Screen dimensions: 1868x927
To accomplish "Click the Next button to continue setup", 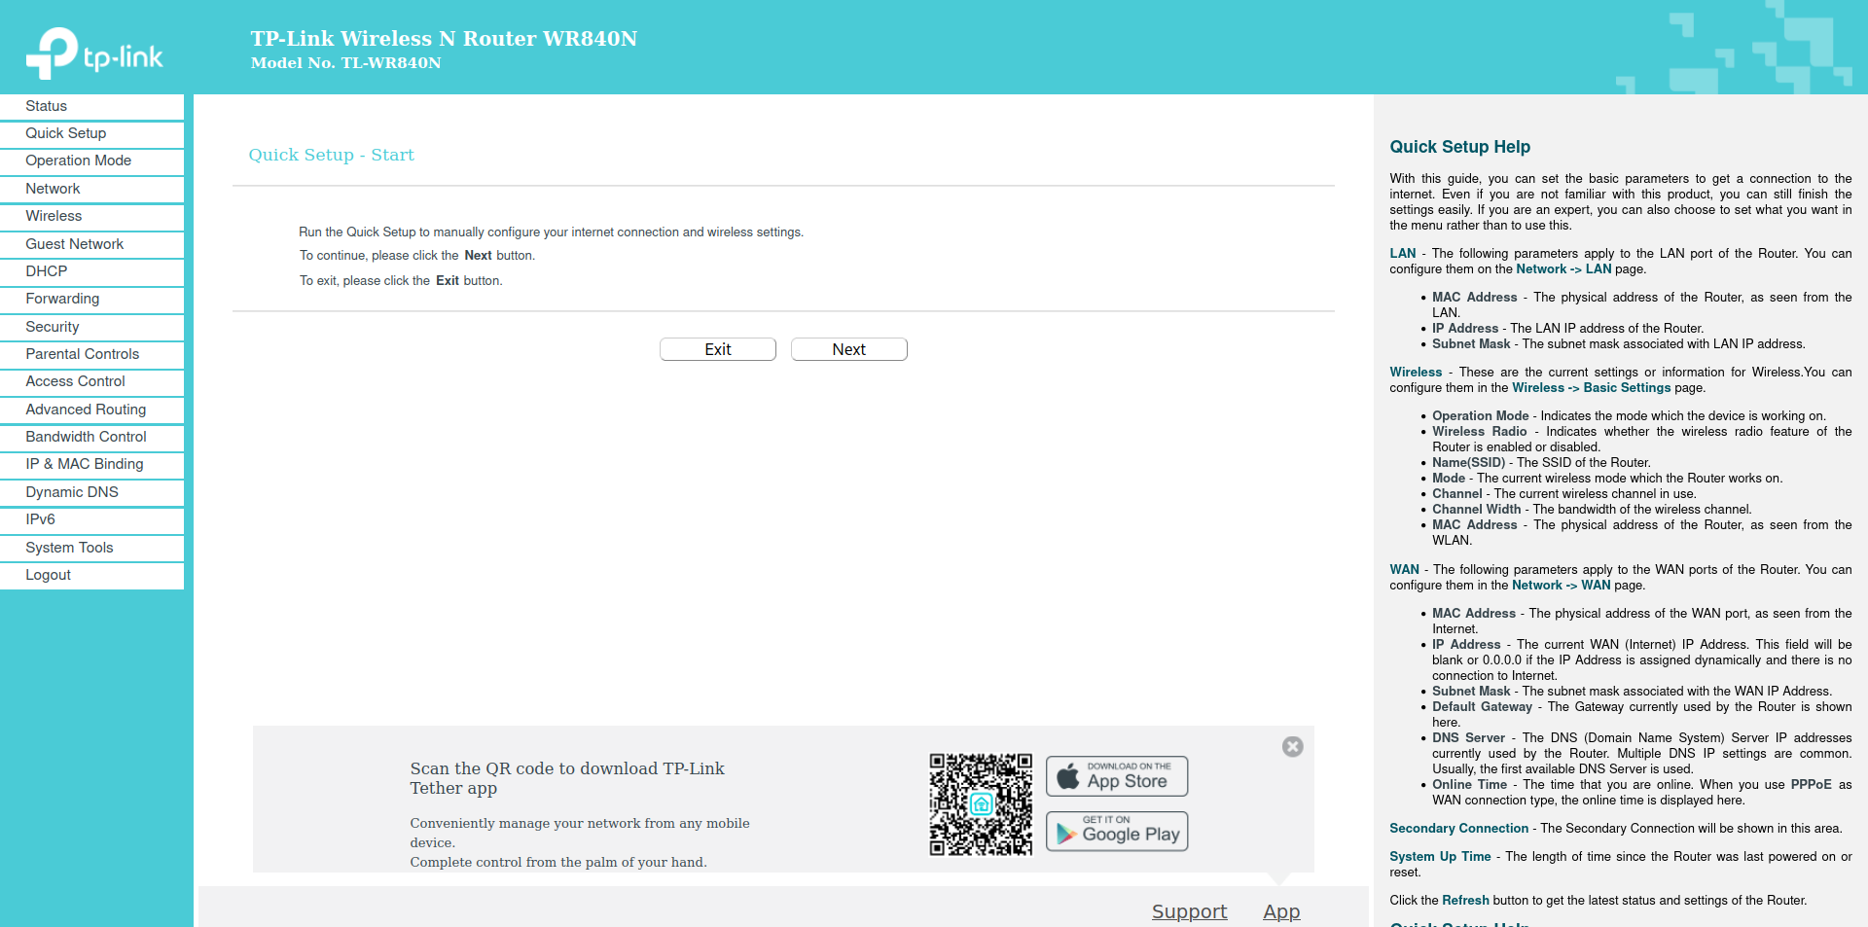I will pos(848,349).
